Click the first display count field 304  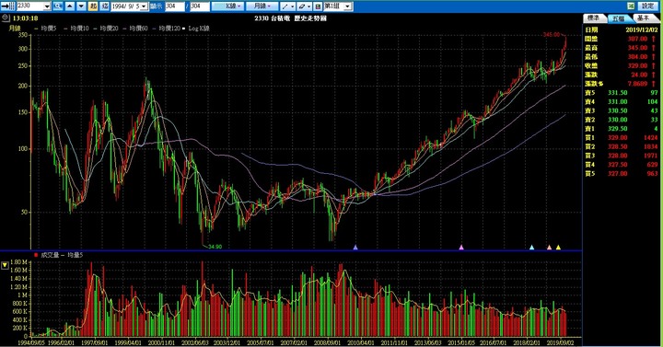(175, 6)
